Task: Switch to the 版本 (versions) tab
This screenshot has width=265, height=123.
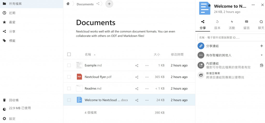Action: (x=217, y=25)
